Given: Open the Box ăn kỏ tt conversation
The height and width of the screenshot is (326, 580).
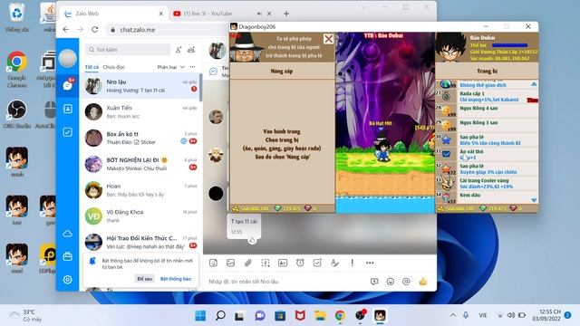Looking at the screenshot, I should [x=140, y=138].
